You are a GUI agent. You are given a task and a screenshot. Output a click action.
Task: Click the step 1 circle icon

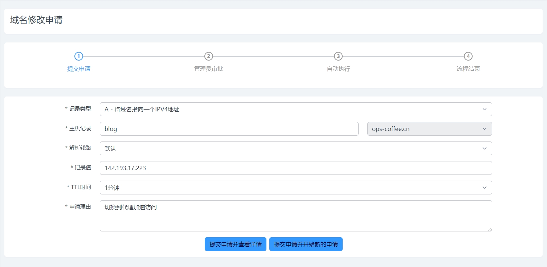(x=79, y=56)
